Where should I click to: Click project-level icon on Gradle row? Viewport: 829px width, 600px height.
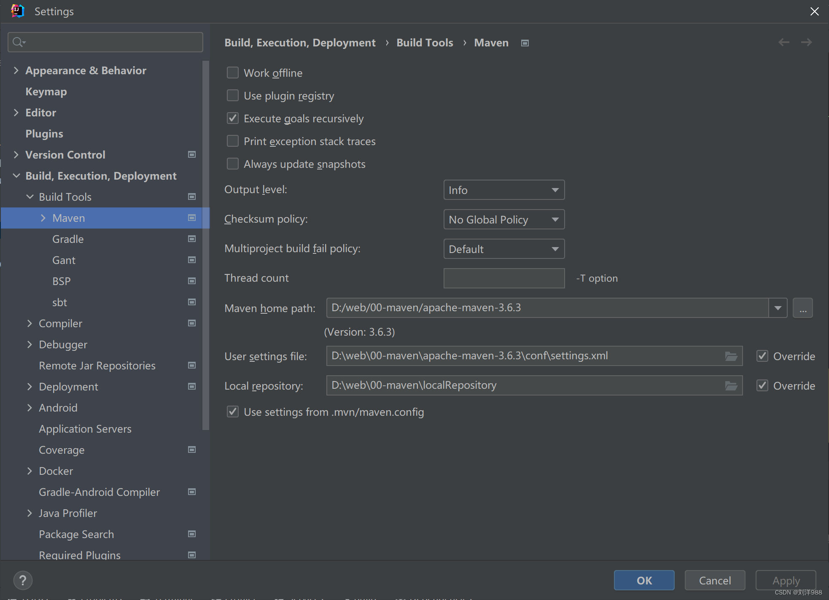click(192, 239)
